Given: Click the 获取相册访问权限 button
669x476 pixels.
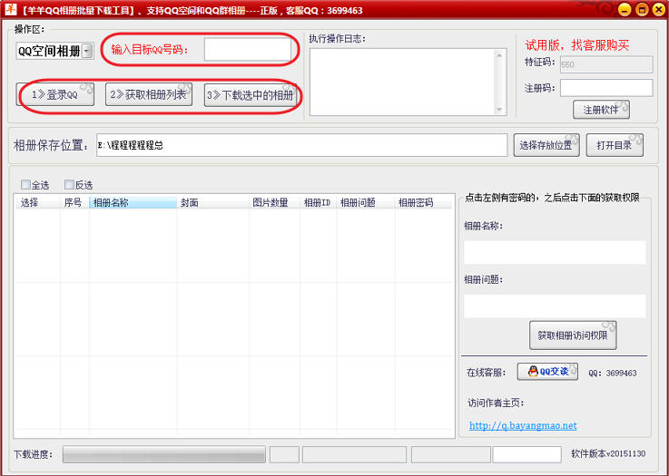Looking at the screenshot, I should tap(573, 335).
